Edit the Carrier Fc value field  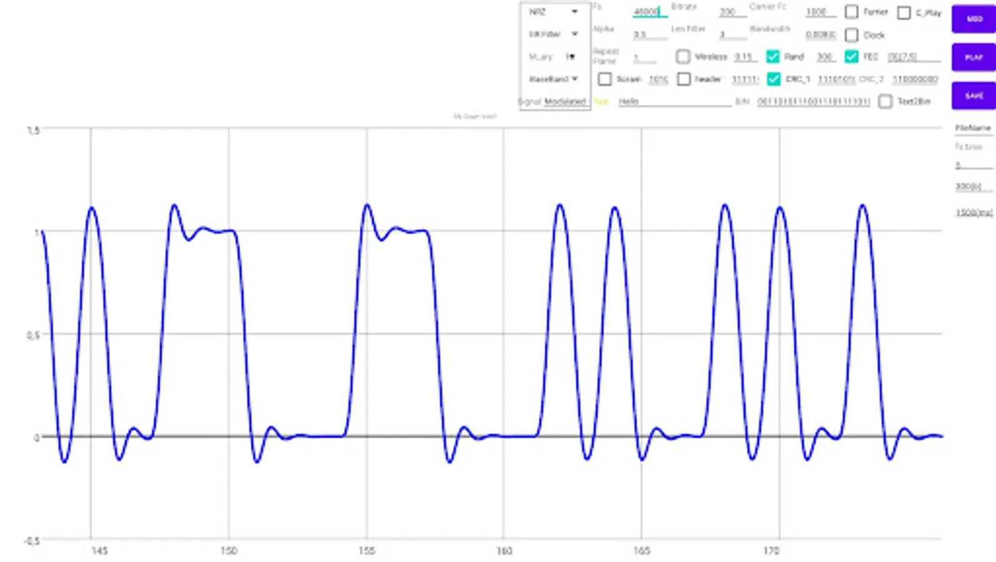tap(820, 12)
